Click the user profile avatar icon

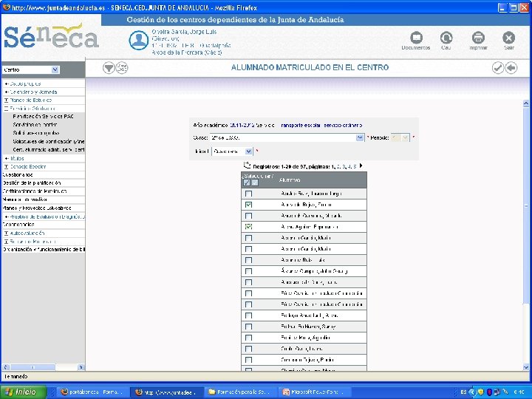pos(138,40)
